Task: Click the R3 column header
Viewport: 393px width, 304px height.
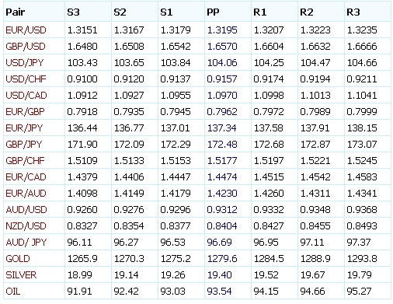Action: tap(353, 12)
